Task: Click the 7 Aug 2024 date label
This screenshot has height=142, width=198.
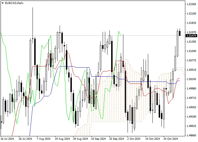Action: (44, 139)
